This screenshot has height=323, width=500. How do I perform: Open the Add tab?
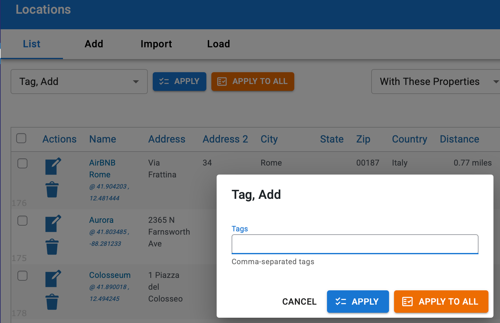pos(94,44)
